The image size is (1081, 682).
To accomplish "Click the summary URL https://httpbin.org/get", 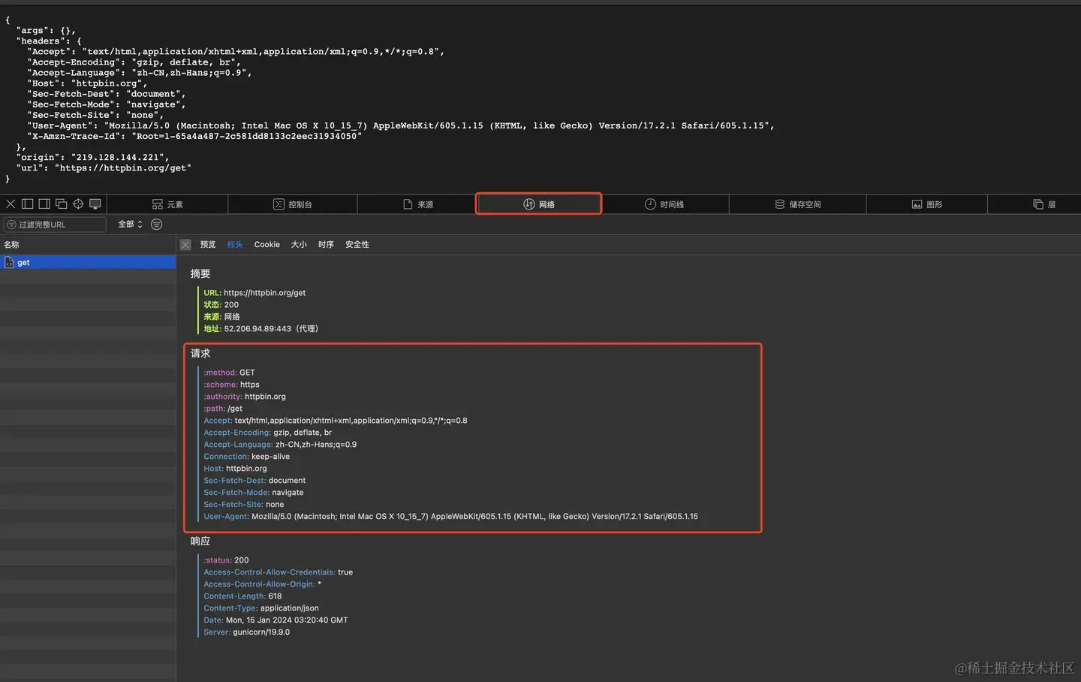I will [x=264, y=293].
